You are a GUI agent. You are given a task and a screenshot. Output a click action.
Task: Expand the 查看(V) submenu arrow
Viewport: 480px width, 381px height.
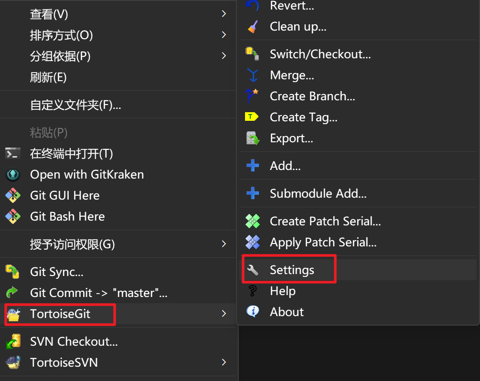pos(224,14)
